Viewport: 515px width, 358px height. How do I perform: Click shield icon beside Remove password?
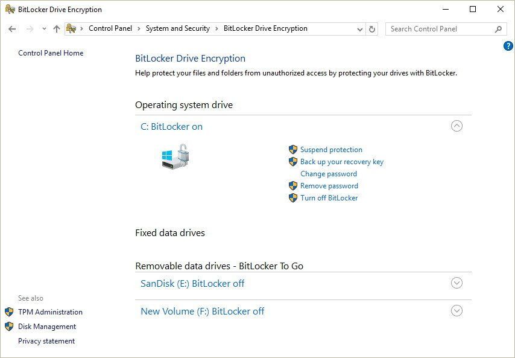(292, 186)
